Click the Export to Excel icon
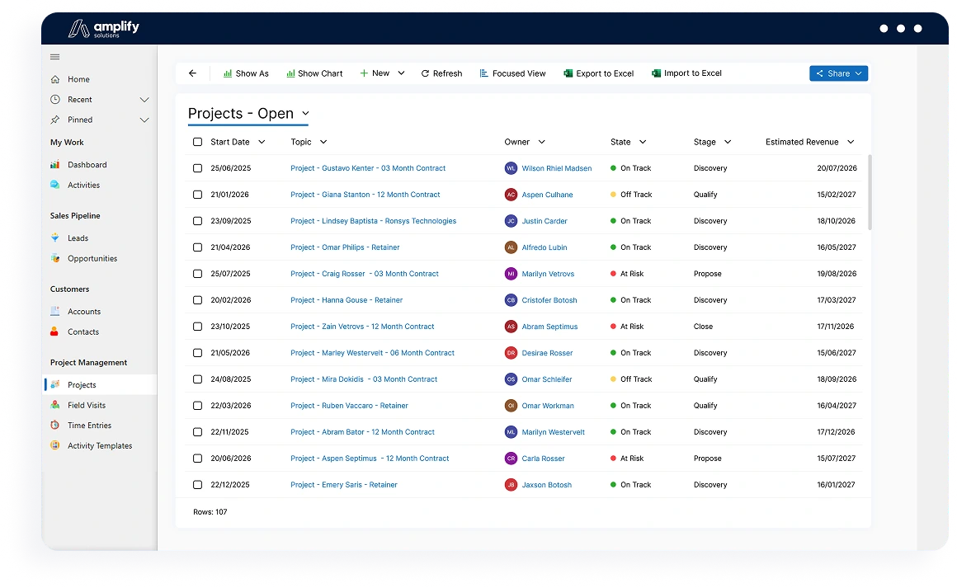This screenshot has width=957, height=588. 568,73
